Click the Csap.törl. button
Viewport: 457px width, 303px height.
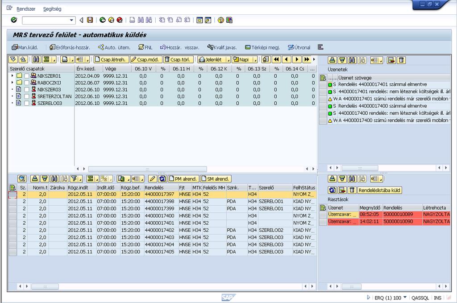click(x=179, y=60)
